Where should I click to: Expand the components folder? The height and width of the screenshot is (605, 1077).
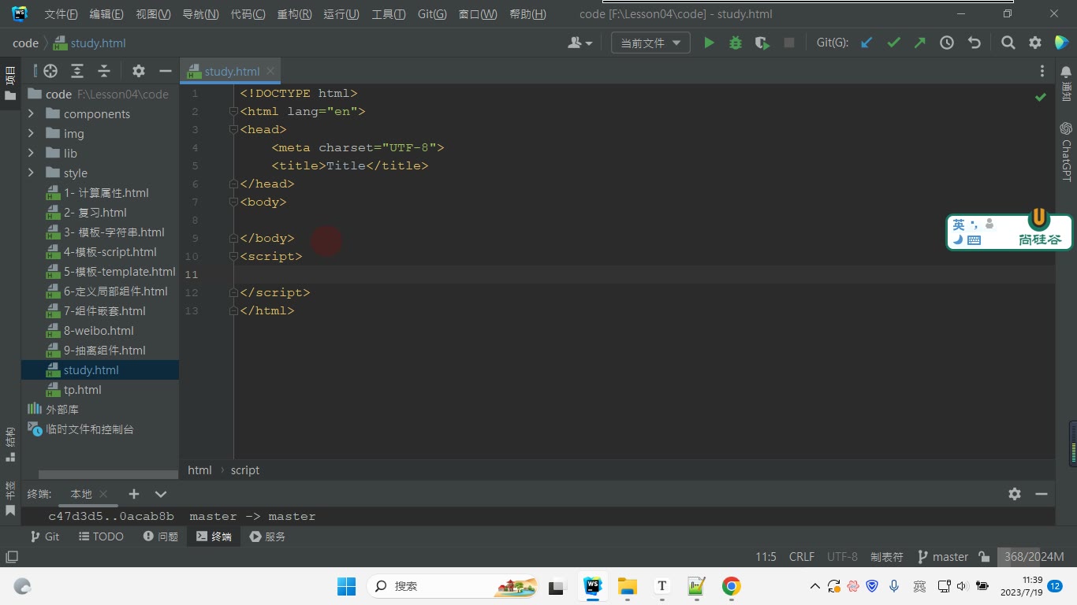(31, 114)
